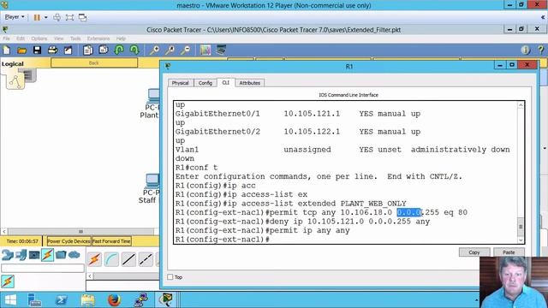Click the CLI vertical scrollbar thumb
Image resolution: width=548 pixels, height=308 pixels.
tap(521, 227)
